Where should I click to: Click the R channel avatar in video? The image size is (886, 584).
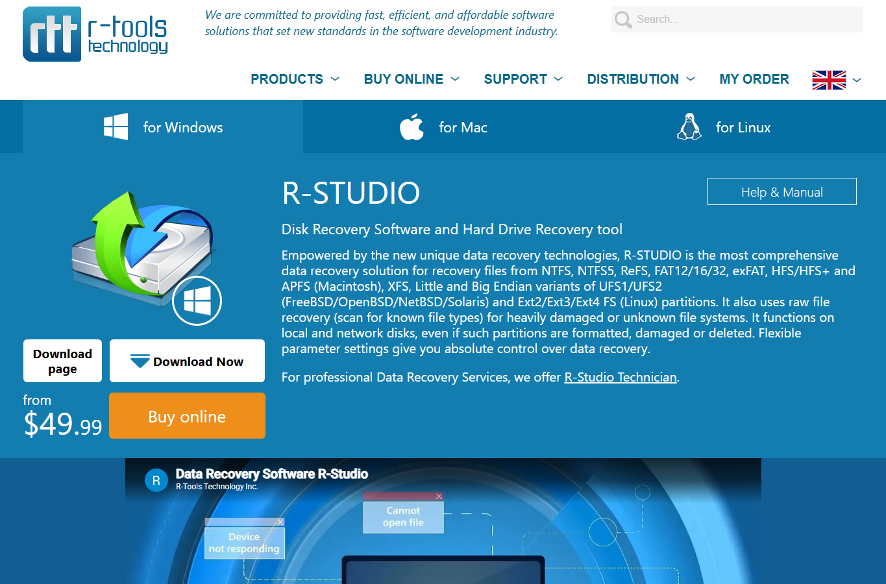click(156, 480)
